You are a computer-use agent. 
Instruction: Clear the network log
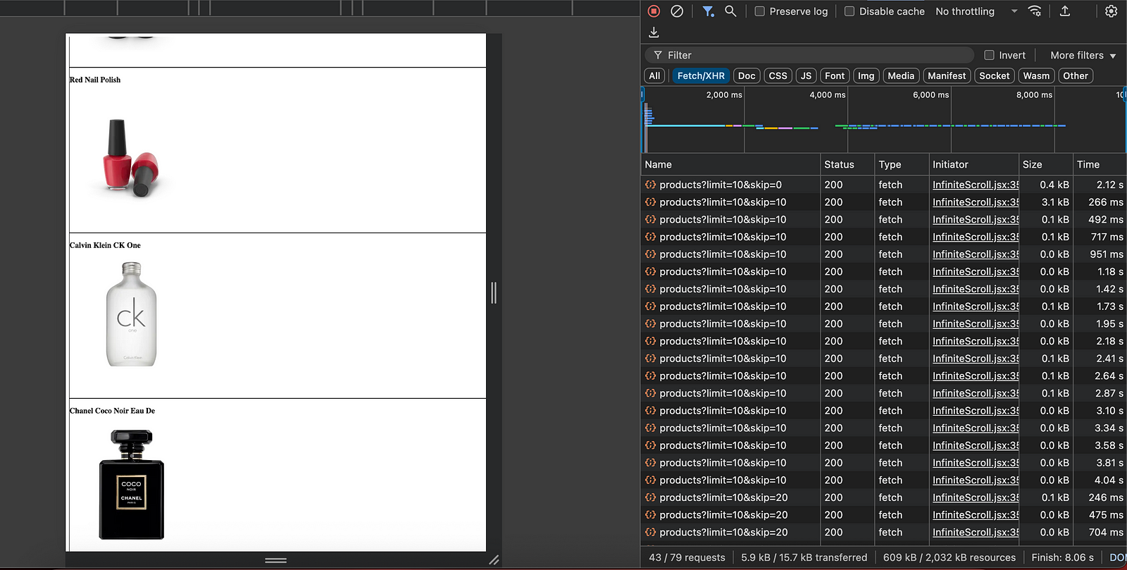[677, 11]
